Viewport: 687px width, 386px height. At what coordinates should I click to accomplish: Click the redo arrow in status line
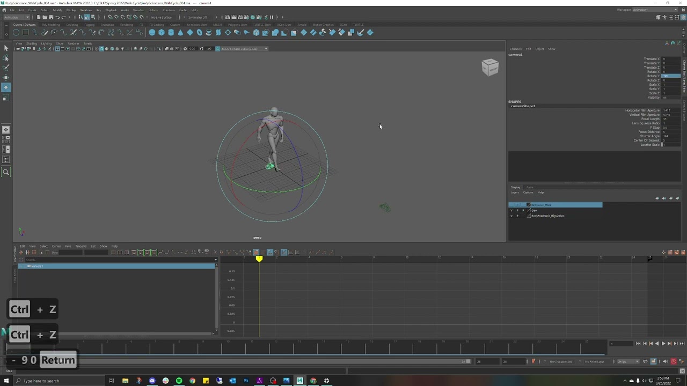click(64, 17)
